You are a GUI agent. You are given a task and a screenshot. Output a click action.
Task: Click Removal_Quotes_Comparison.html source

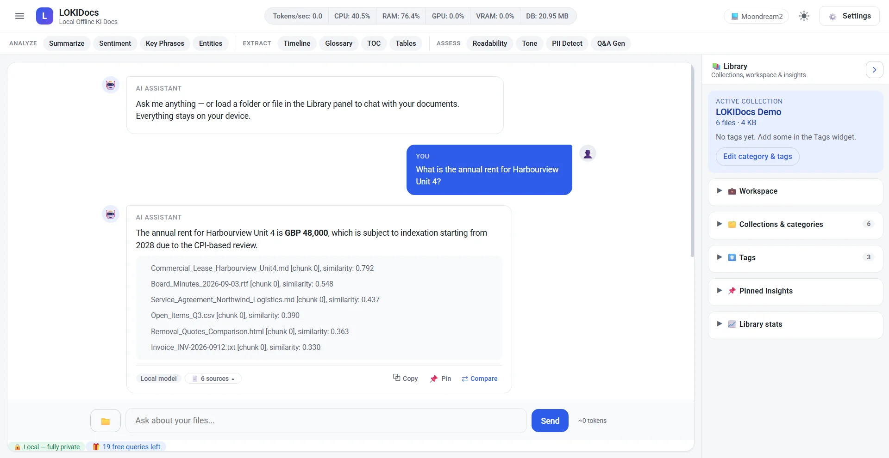coord(250,332)
